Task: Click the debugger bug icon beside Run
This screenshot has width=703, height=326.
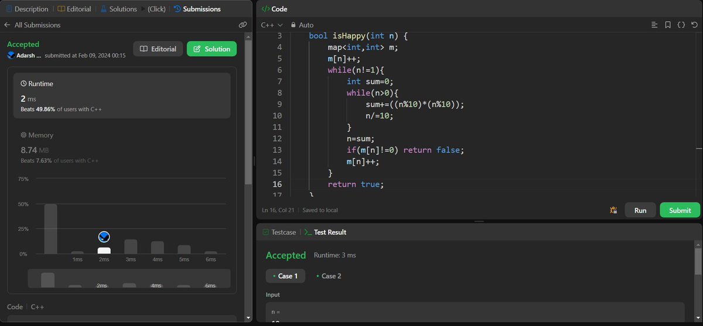Action: coord(613,210)
